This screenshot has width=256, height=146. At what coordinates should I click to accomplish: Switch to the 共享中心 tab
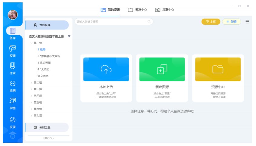tap(165, 10)
